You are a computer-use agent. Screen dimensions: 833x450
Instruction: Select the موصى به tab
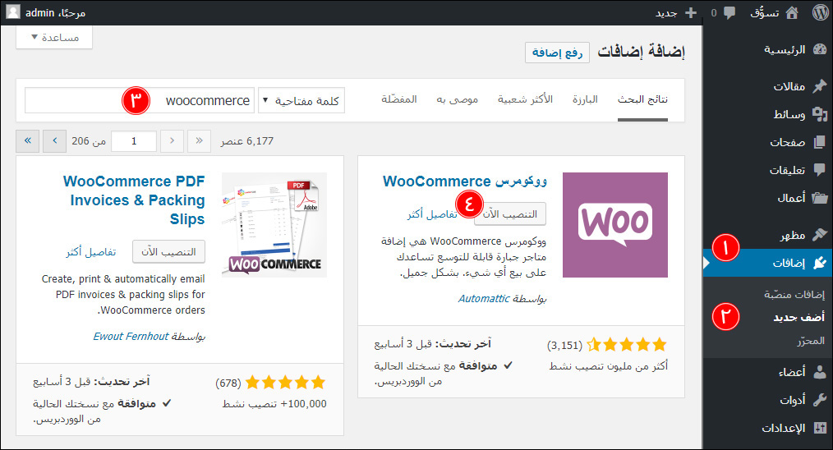tap(457, 99)
